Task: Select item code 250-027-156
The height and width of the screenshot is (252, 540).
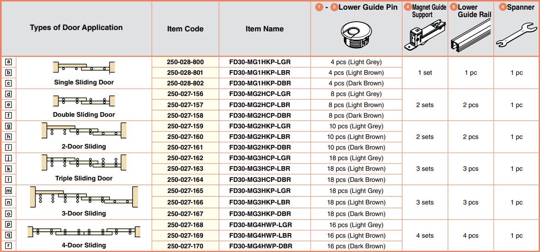Action: (x=185, y=94)
